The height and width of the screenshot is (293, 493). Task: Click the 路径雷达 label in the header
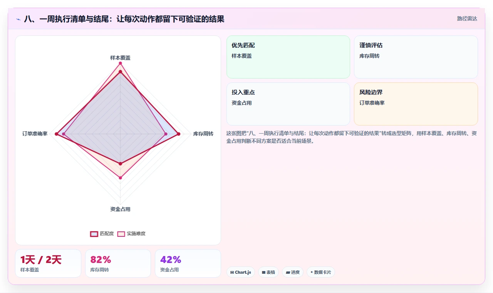tap(467, 18)
